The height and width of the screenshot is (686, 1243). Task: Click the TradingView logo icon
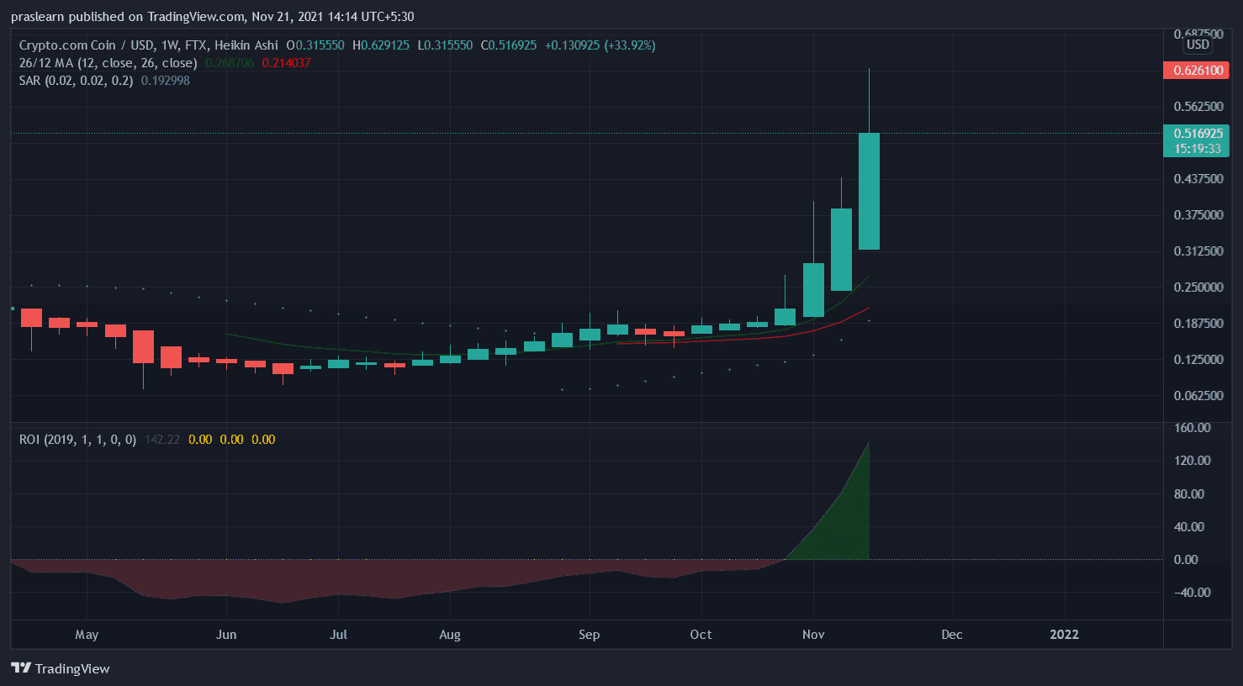[21, 668]
